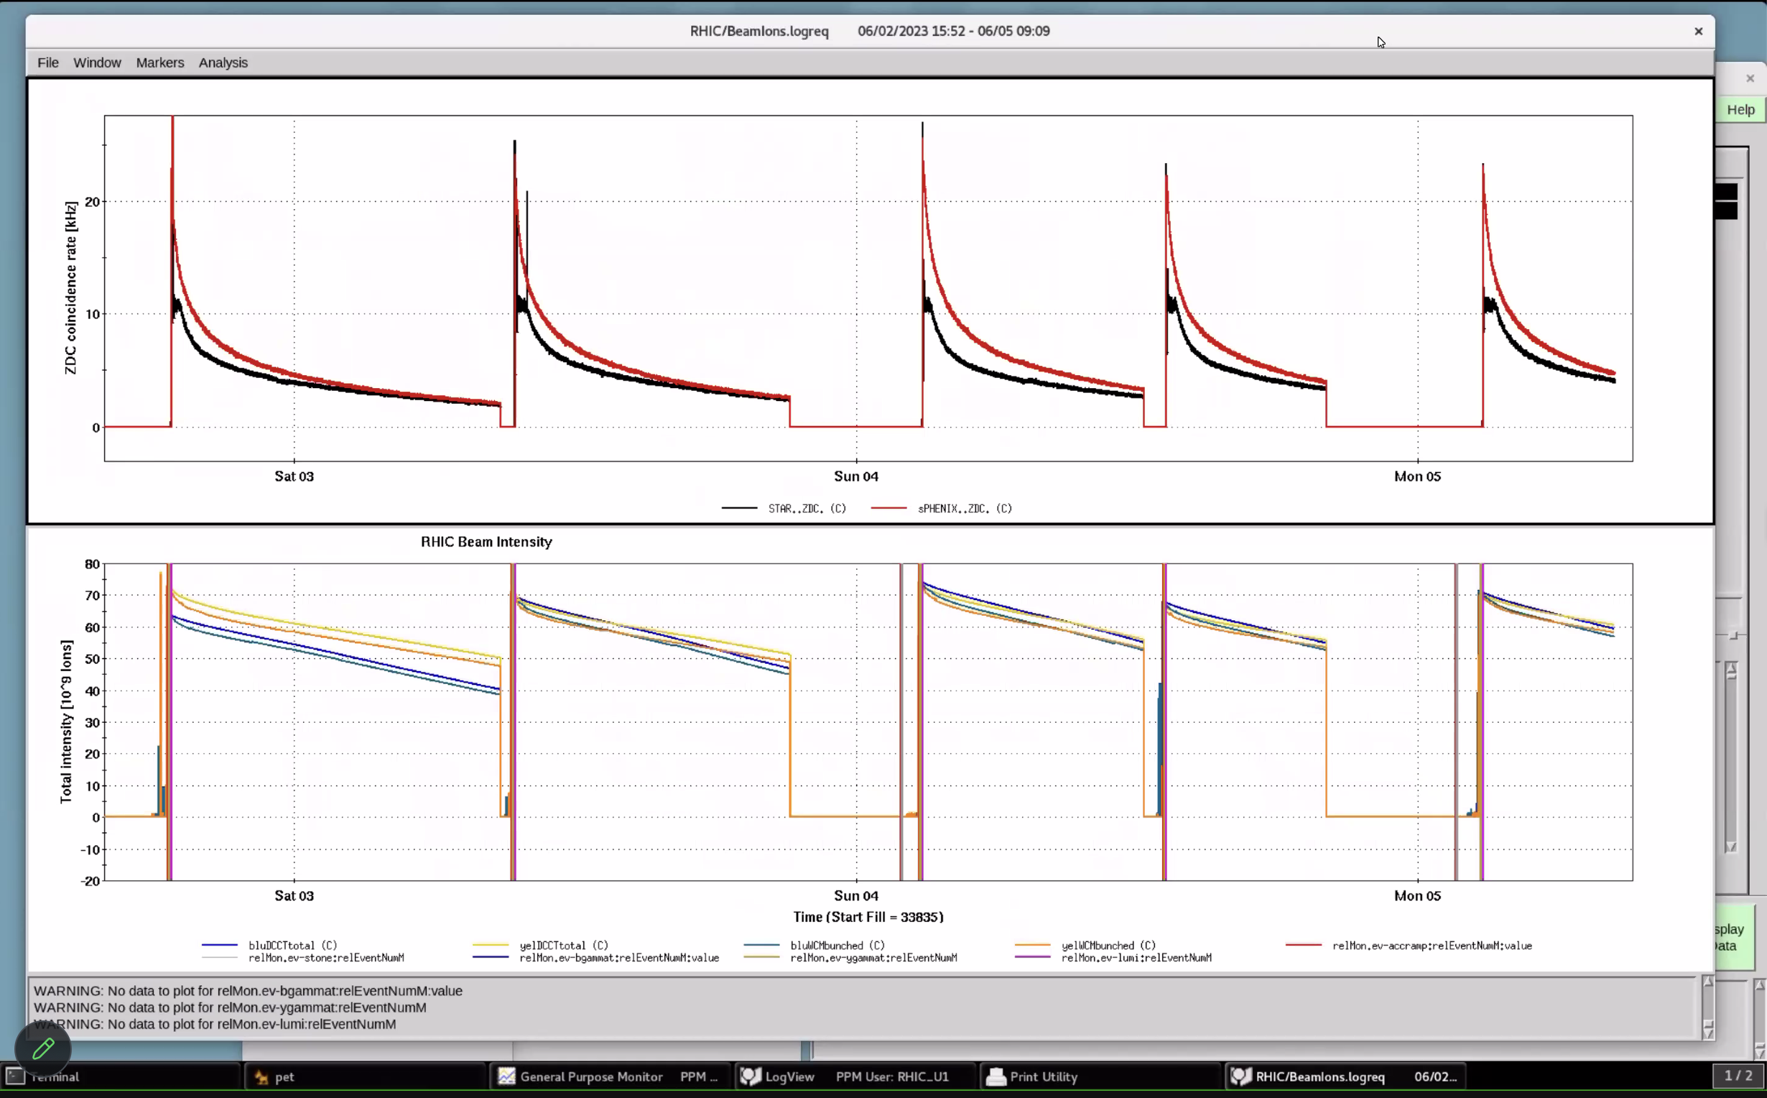
Task: Open the File menu
Action: 48,63
